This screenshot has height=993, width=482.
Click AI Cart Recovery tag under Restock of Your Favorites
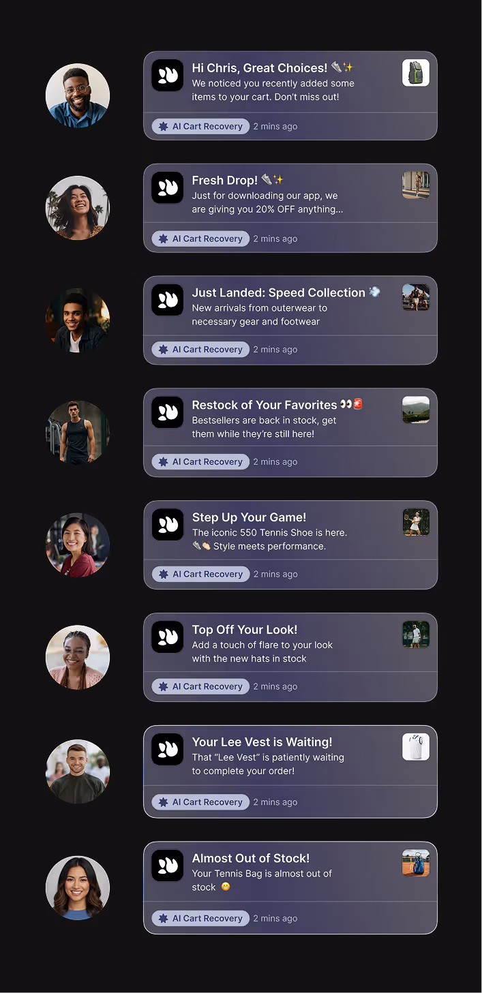pos(200,461)
